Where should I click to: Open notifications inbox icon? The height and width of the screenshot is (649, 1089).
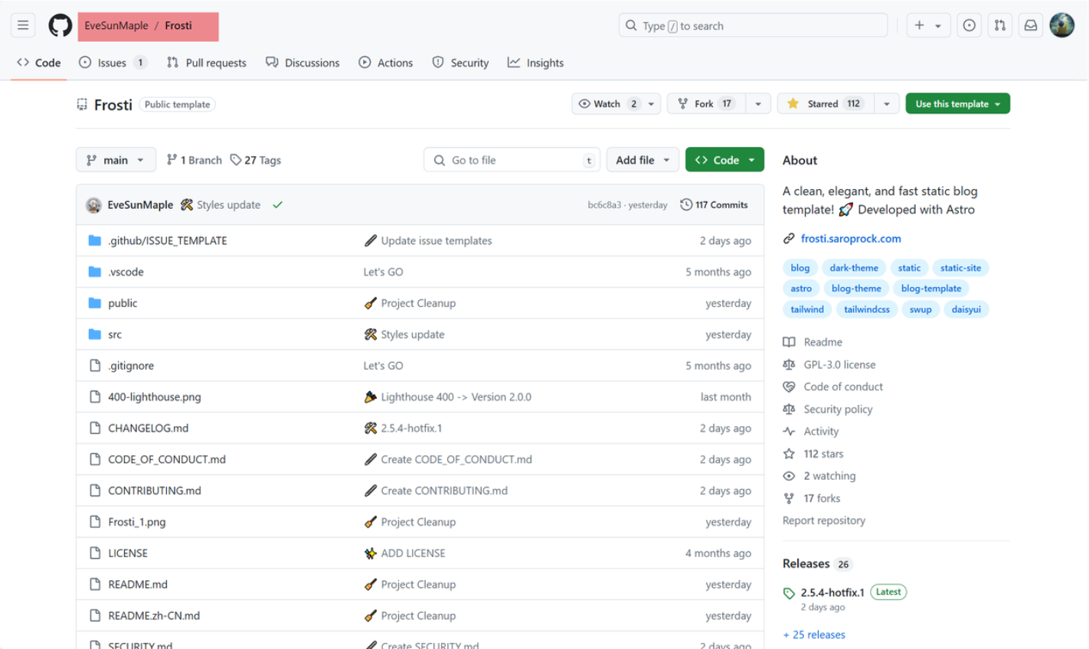click(x=1031, y=25)
